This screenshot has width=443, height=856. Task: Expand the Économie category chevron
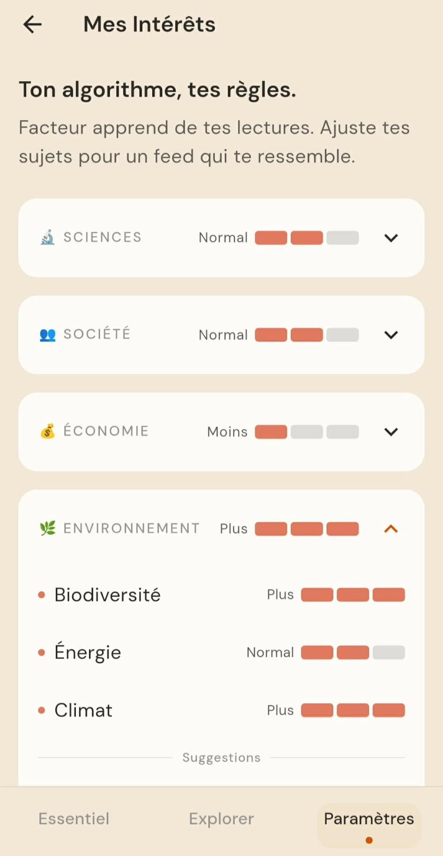click(x=391, y=432)
